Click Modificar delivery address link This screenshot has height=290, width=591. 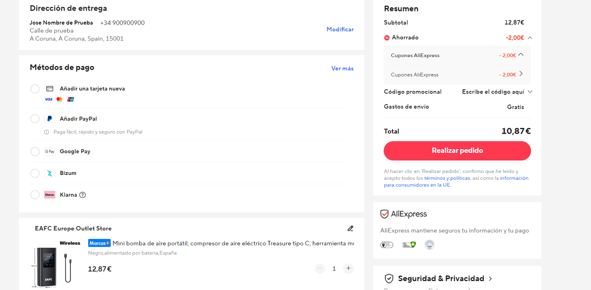[x=340, y=29]
